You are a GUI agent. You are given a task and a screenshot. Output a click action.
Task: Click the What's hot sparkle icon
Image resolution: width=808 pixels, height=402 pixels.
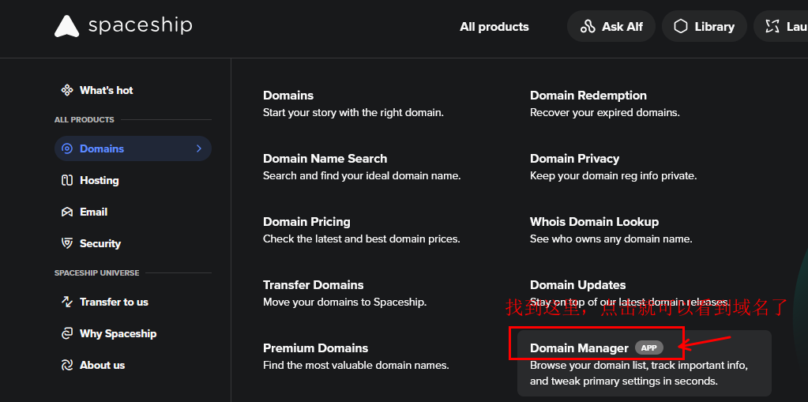[67, 90]
